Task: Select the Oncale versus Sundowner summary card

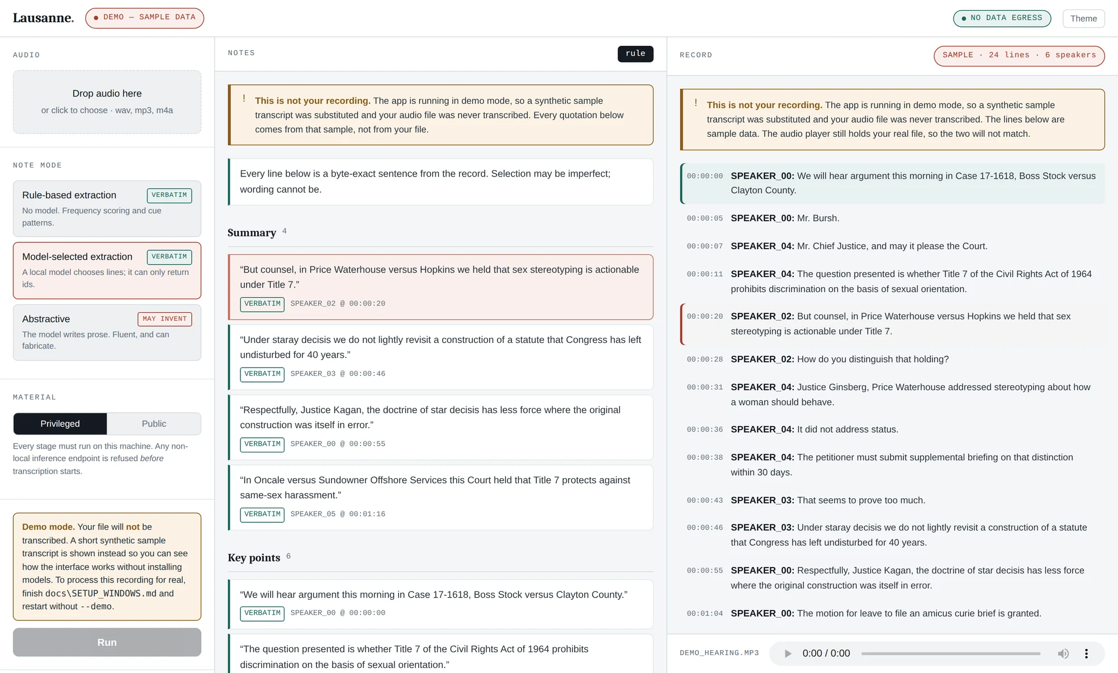Action: (440, 498)
